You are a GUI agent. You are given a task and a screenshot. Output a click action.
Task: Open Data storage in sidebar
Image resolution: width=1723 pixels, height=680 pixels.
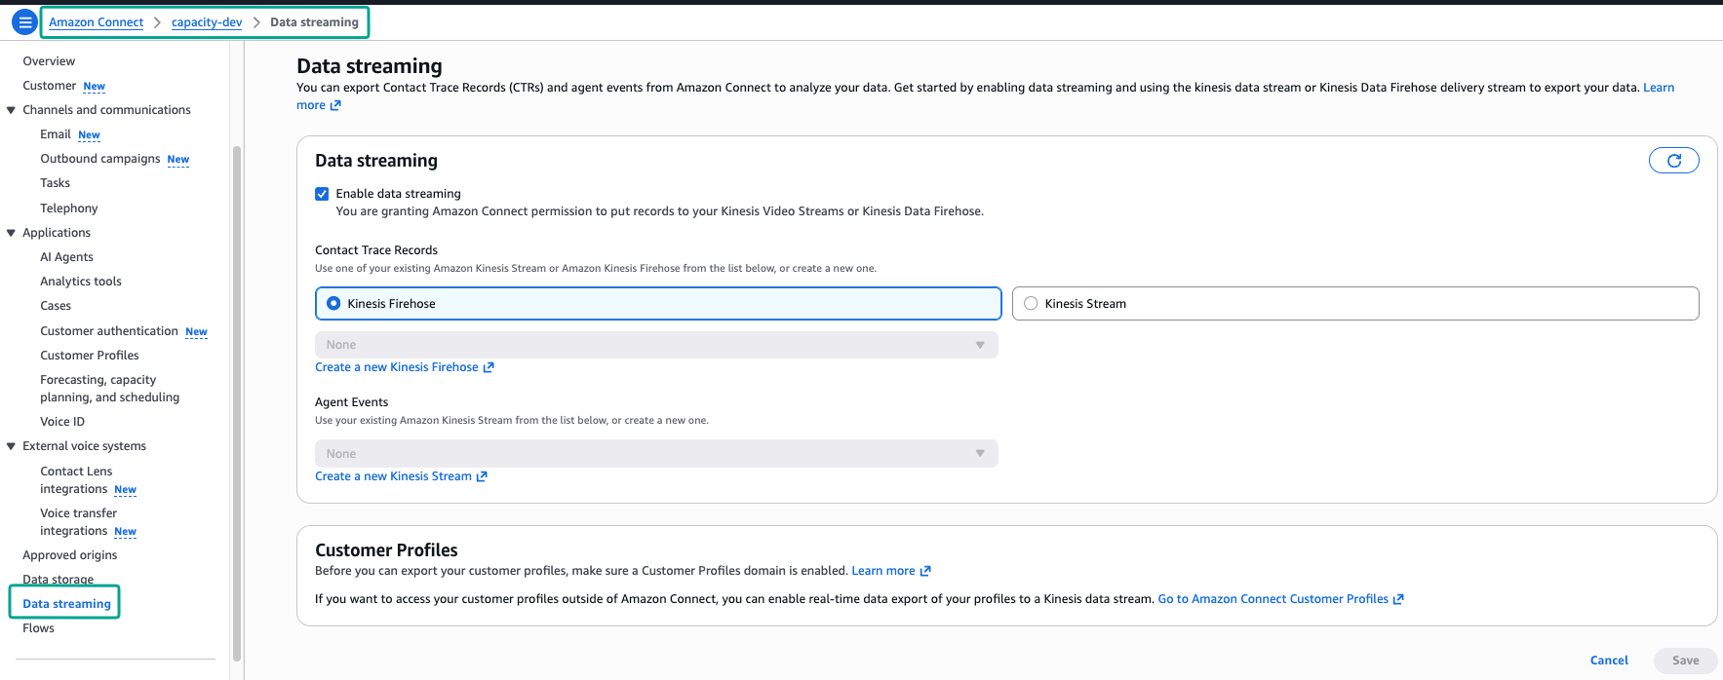point(59,580)
